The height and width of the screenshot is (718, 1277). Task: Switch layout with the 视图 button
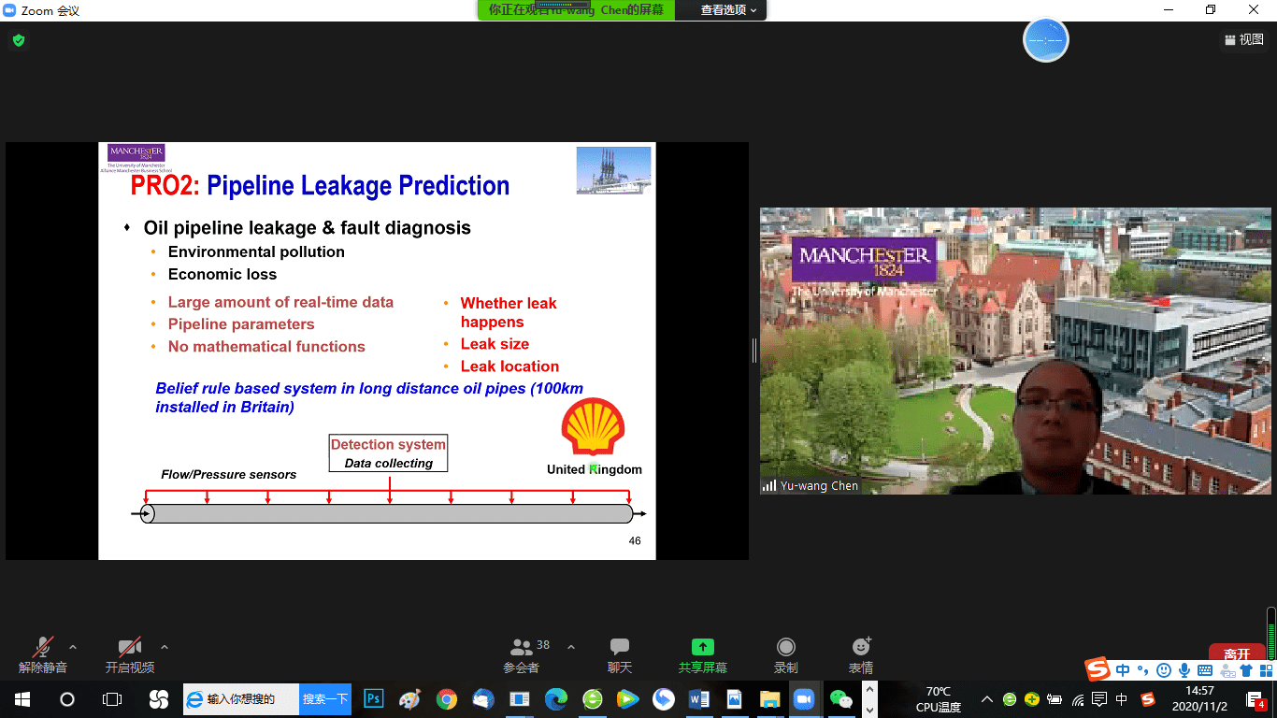pyautogui.click(x=1243, y=39)
